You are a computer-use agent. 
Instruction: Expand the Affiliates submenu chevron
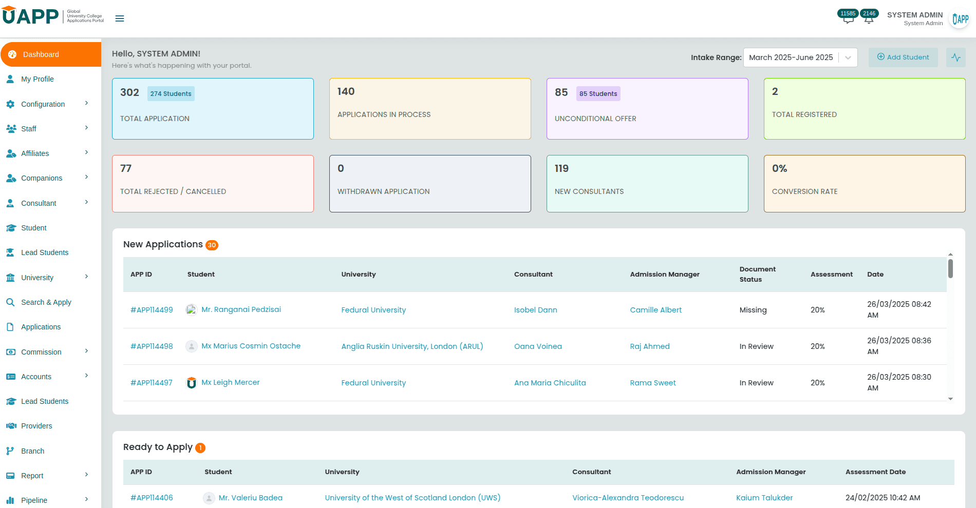click(86, 152)
